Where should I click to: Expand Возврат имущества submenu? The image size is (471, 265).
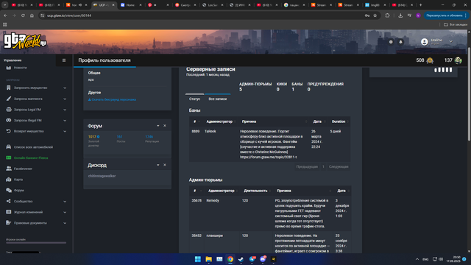point(65,131)
